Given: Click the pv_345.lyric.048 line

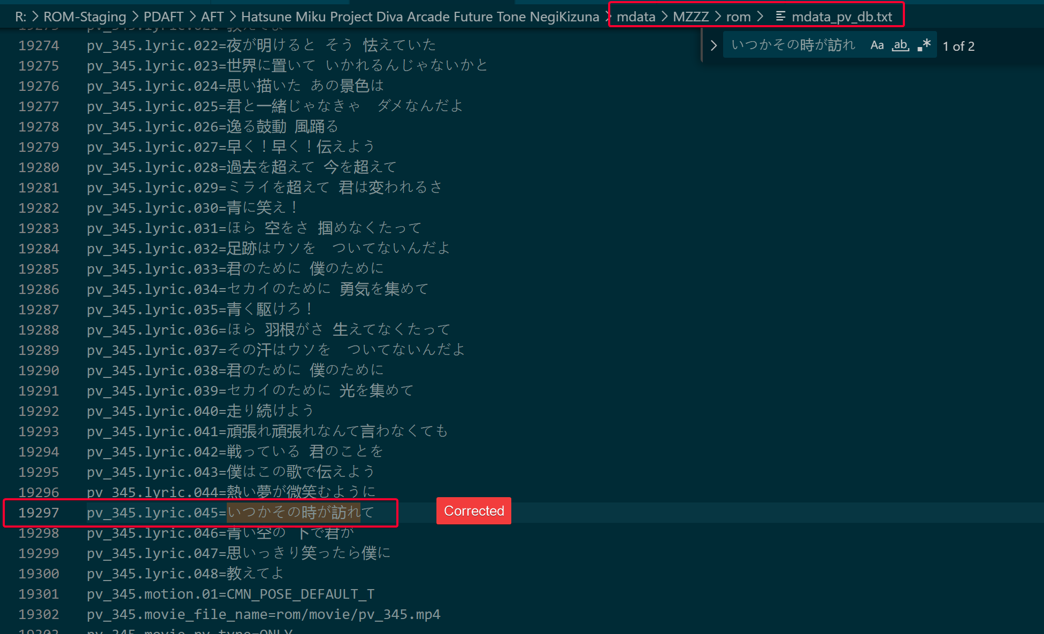Looking at the screenshot, I should coord(185,574).
